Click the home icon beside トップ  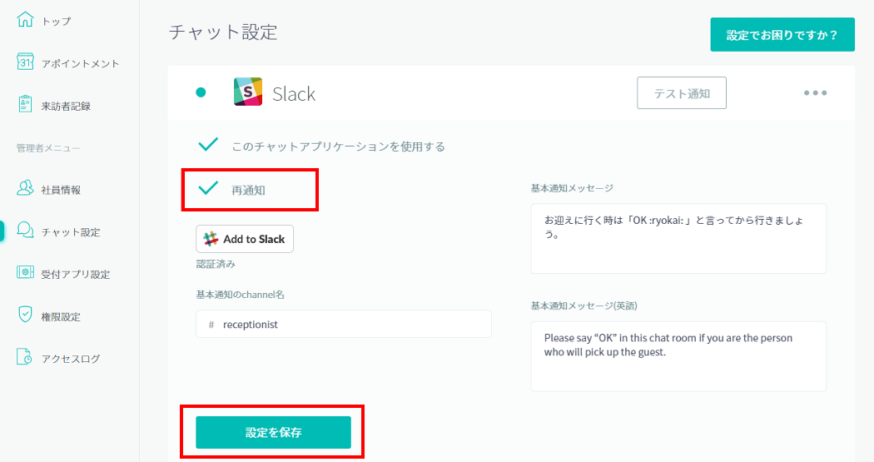pyautogui.click(x=25, y=20)
